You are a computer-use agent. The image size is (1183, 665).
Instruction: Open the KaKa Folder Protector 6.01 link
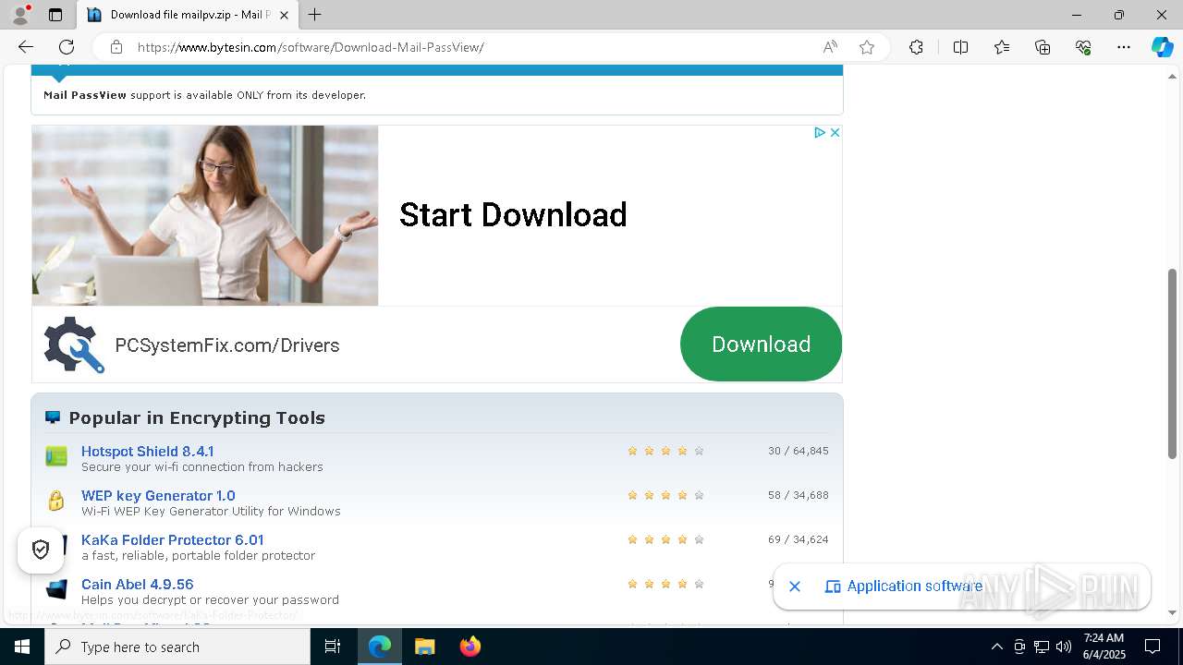coord(173,540)
